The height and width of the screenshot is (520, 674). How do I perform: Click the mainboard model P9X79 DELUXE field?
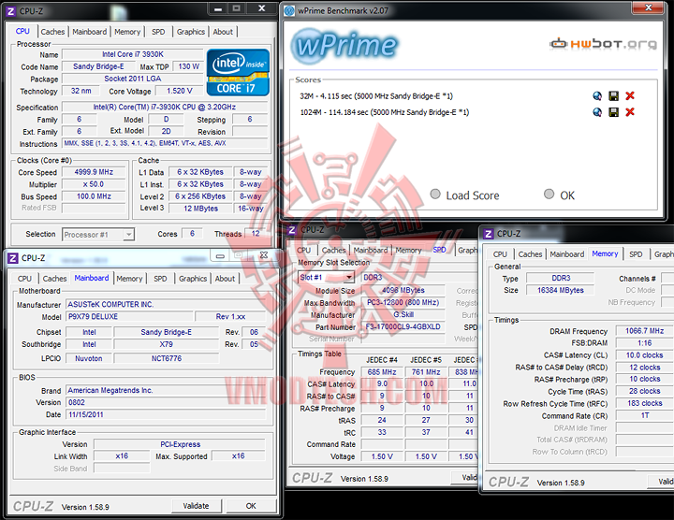128,316
